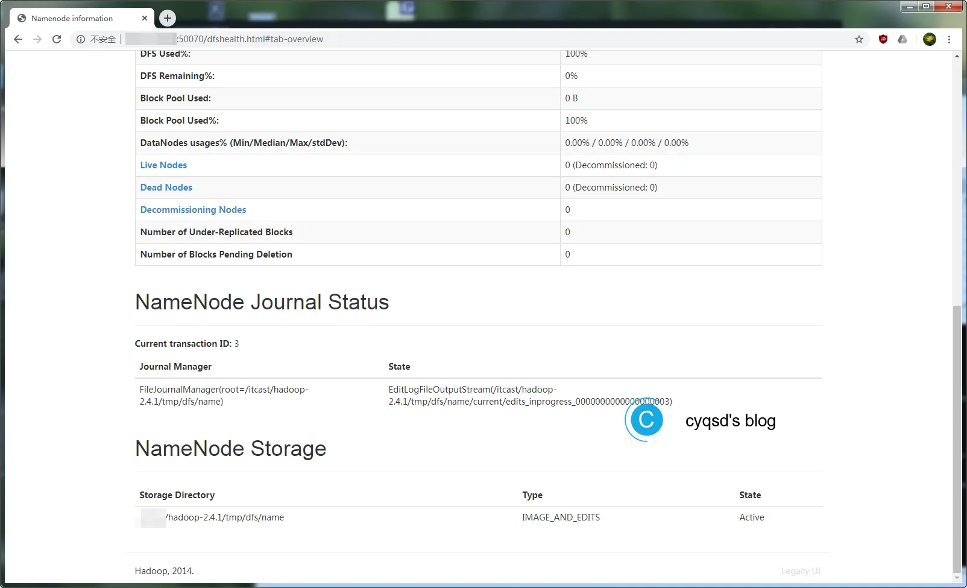Open the Decommissioning Nodes link
The width and height of the screenshot is (967, 588).
pyautogui.click(x=193, y=210)
